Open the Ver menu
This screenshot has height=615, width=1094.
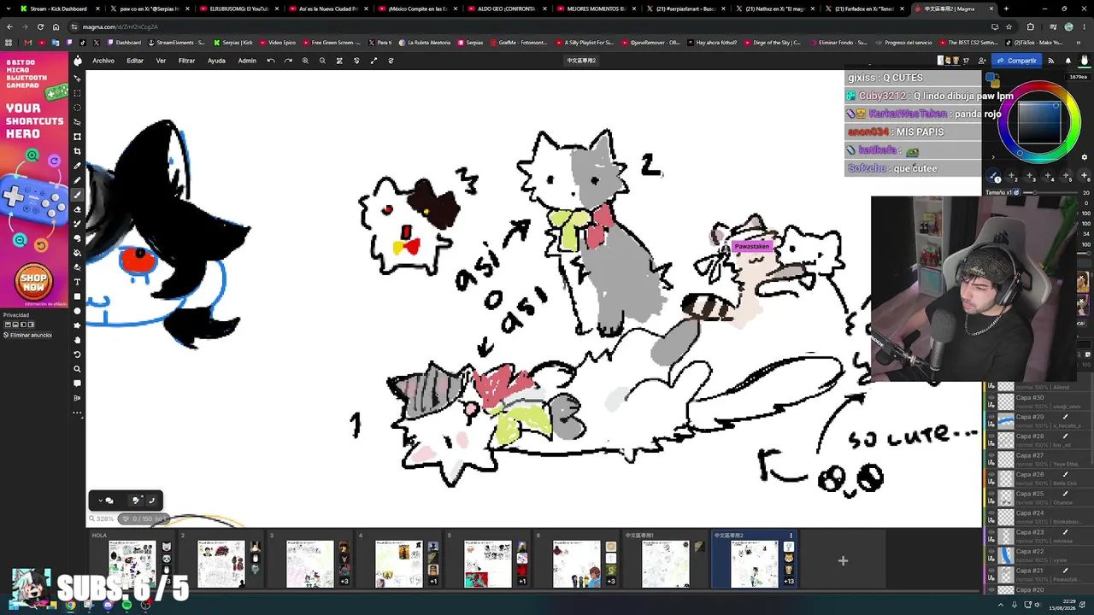click(161, 61)
